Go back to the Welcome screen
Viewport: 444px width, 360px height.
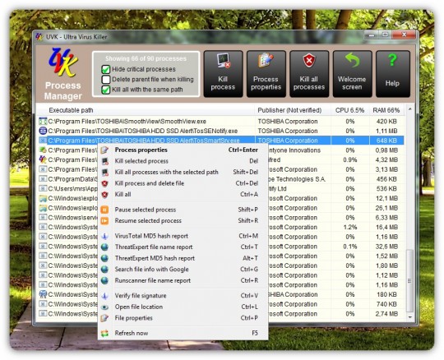pos(352,74)
